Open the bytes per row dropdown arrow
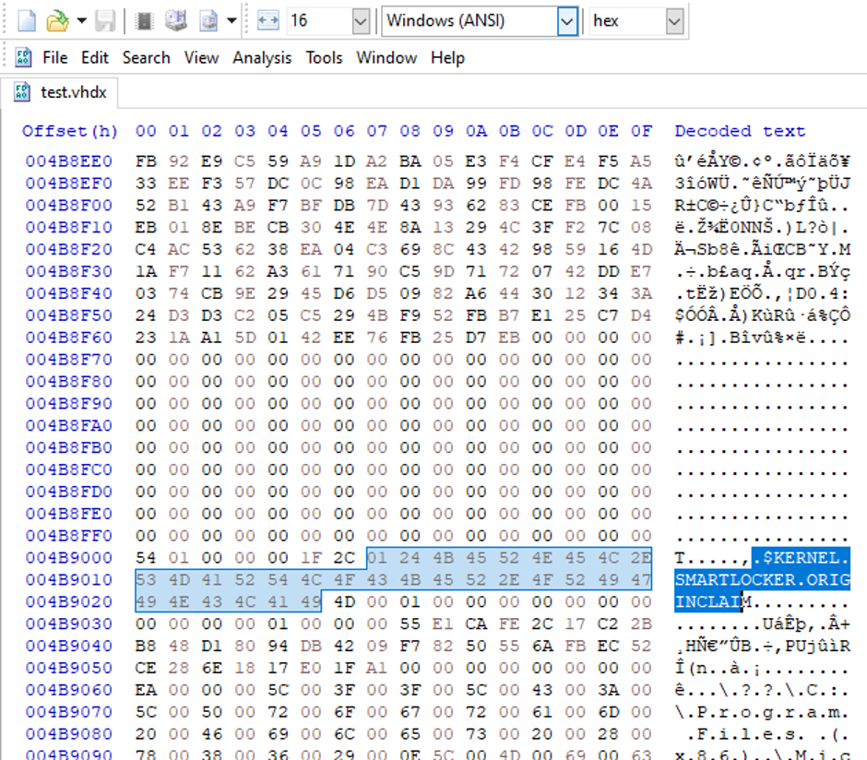Viewport: 867px width, 760px height. tap(361, 21)
